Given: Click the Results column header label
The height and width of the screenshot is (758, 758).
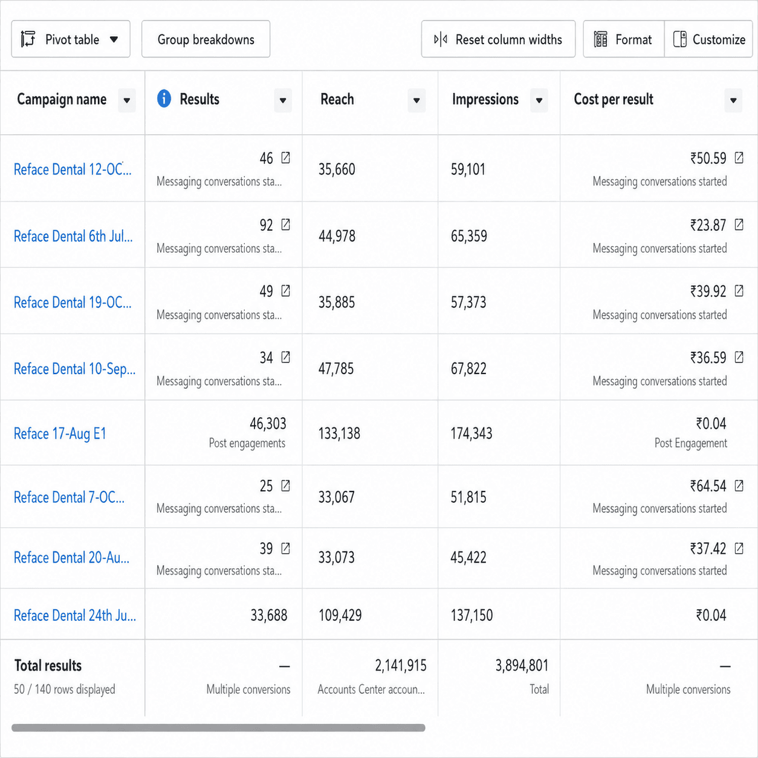Looking at the screenshot, I should point(199,99).
